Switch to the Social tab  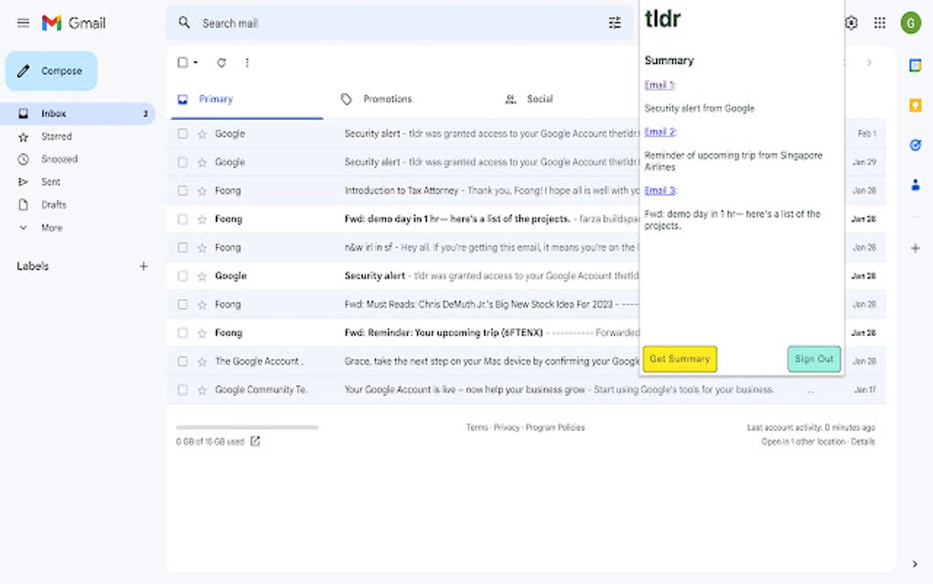pyautogui.click(x=540, y=99)
